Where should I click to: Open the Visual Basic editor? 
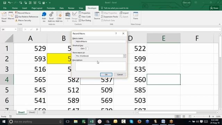(4, 17)
